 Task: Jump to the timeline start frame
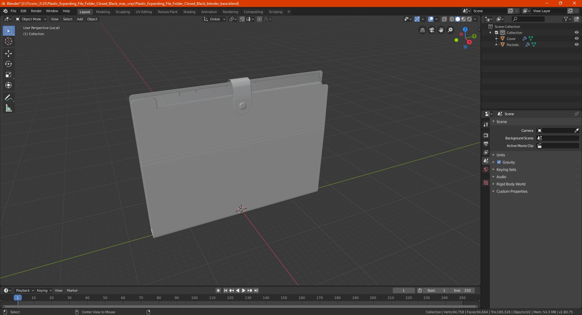pos(226,290)
